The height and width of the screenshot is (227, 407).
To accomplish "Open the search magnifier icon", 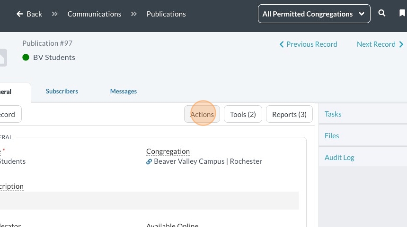I will click(382, 14).
